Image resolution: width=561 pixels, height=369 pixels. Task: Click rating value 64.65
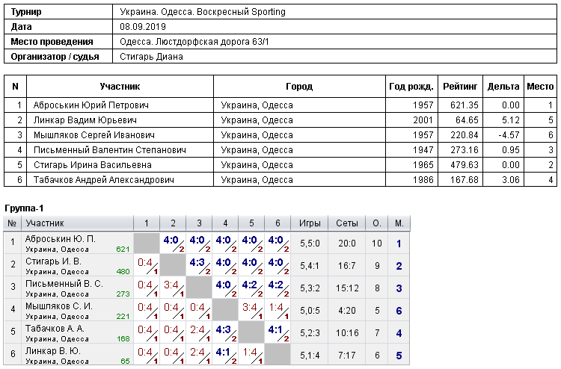click(467, 120)
